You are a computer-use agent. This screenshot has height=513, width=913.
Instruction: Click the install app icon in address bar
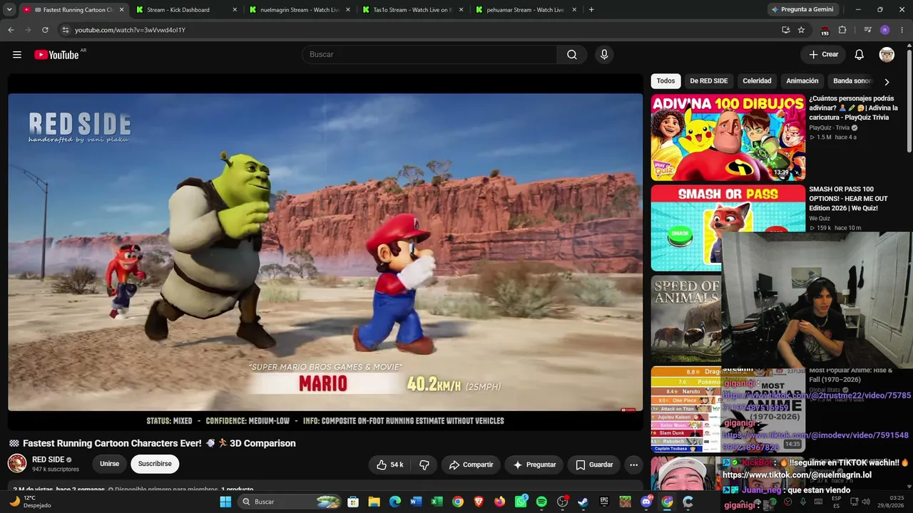click(785, 30)
